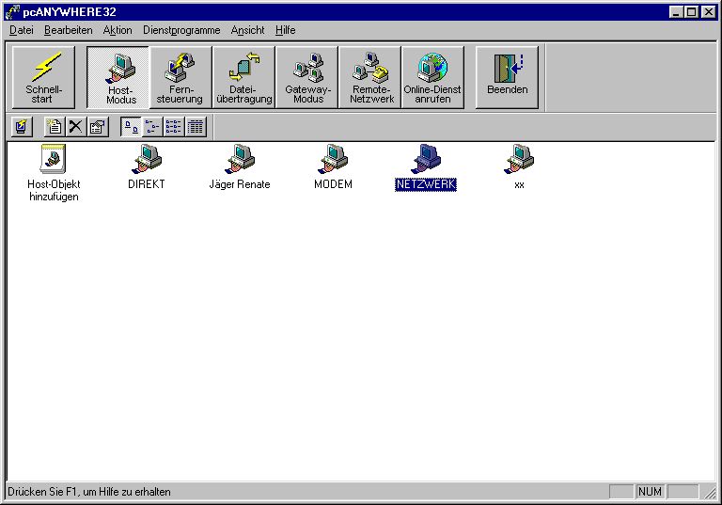Click Online-Dienst anrufen globe button
The image size is (722, 505).
tap(432, 77)
